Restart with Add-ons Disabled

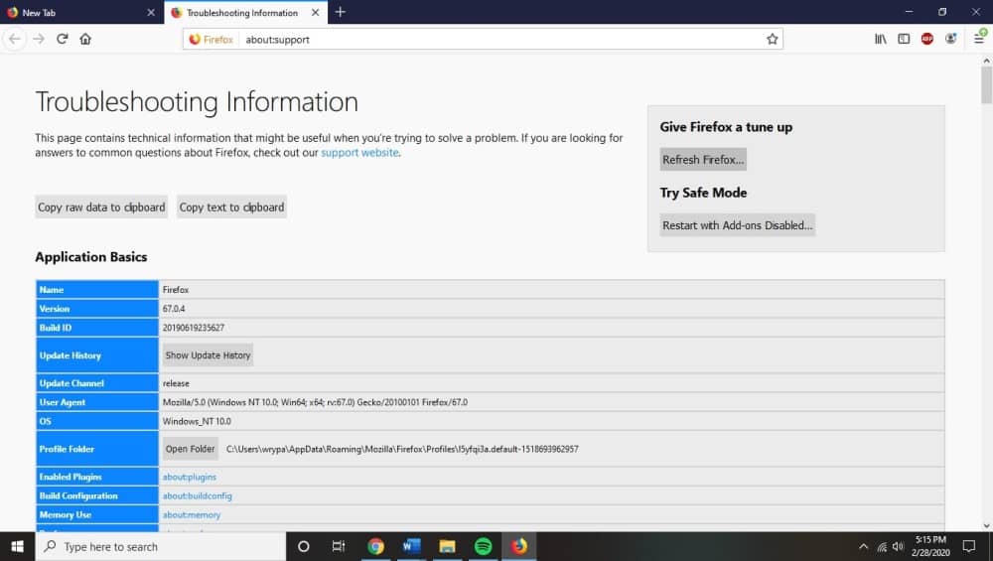coord(737,225)
